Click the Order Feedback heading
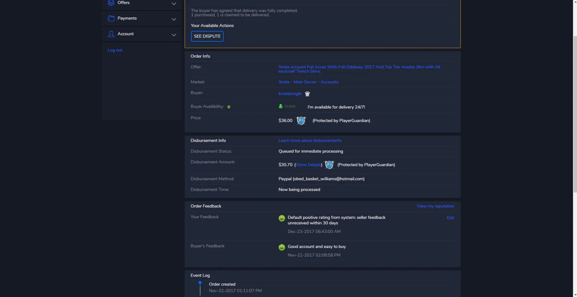This screenshot has height=297, width=577. pyautogui.click(x=206, y=206)
